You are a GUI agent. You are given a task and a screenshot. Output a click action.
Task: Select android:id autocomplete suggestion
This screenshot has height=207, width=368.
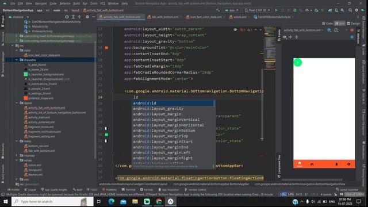coord(173,103)
